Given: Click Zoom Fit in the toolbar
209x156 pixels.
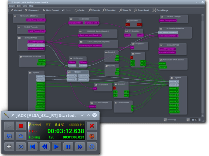Looking at the screenshot, I should 125,10.
